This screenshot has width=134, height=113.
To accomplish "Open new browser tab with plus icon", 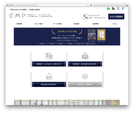I will [x=127, y=6].
